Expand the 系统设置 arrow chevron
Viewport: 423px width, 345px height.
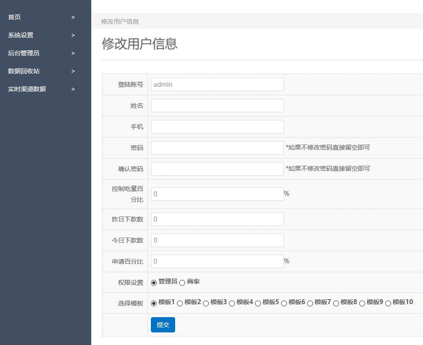[73, 35]
